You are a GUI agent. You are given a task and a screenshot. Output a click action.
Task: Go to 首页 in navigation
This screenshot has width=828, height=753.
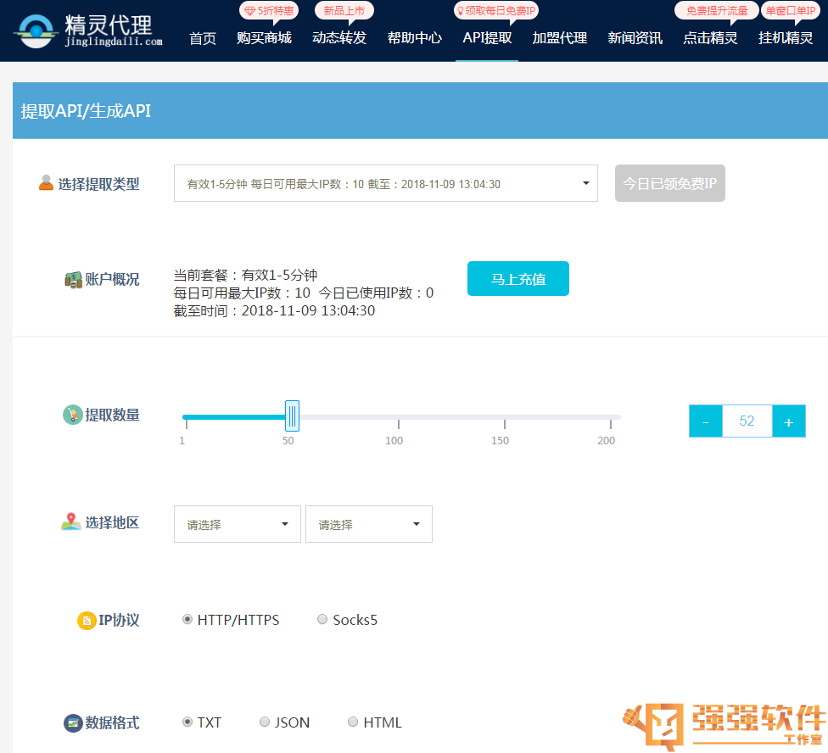pos(203,38)
